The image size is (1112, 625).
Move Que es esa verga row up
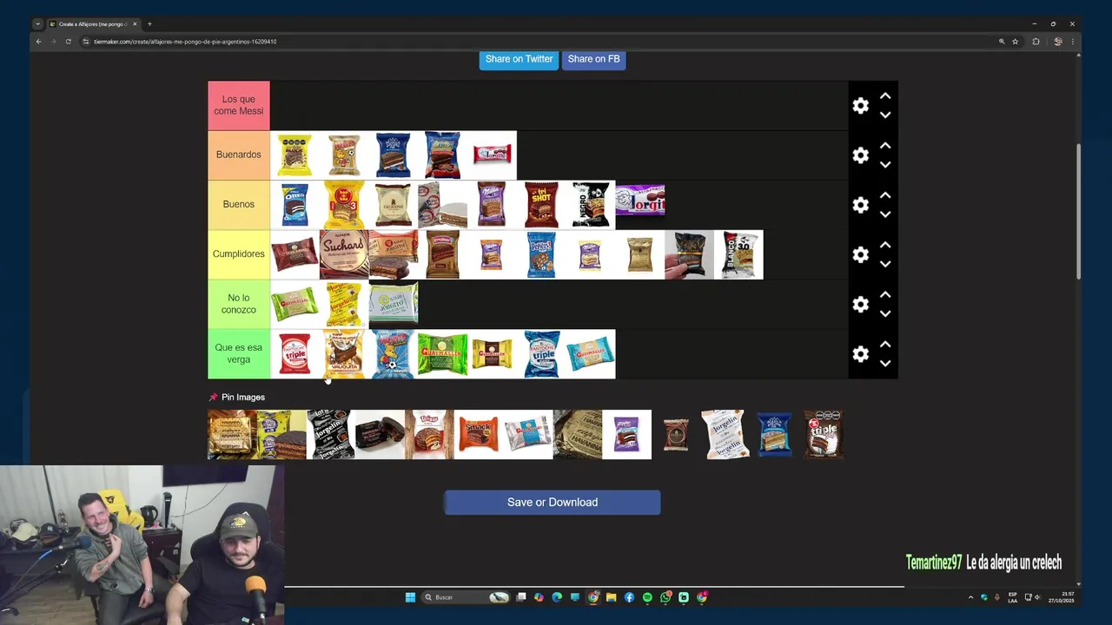coord(884,345)
